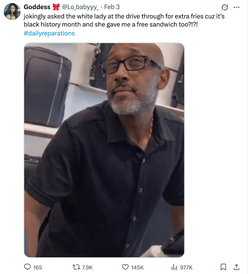Image resolution: width=248 pixels, height=274 pixels.
Task: Open the Goddess profile avatar
Action: [x=12, y=11]
